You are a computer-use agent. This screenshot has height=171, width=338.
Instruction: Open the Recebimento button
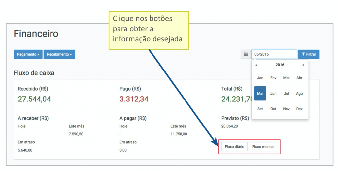tap(59, 54)
